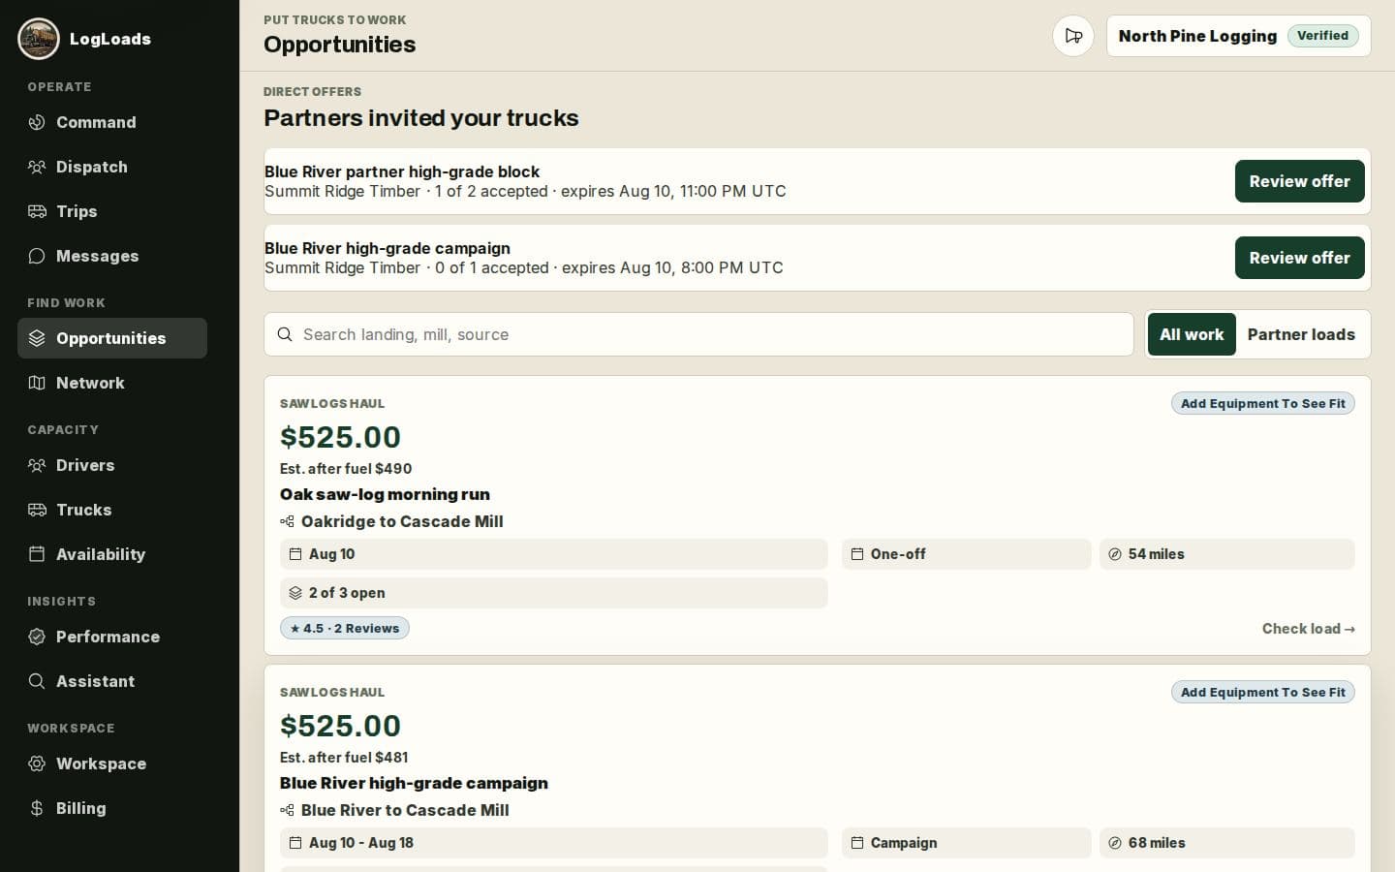Screen dimensions: 1395x872
Task: Click the Oak saw-log morning run title
Action: pos(385,494)
